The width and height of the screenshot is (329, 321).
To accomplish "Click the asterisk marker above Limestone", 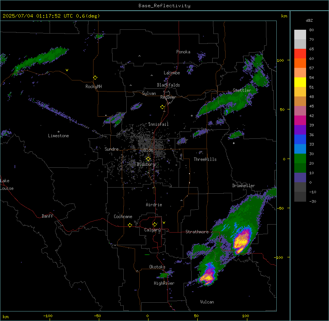I will pos(58,132).
